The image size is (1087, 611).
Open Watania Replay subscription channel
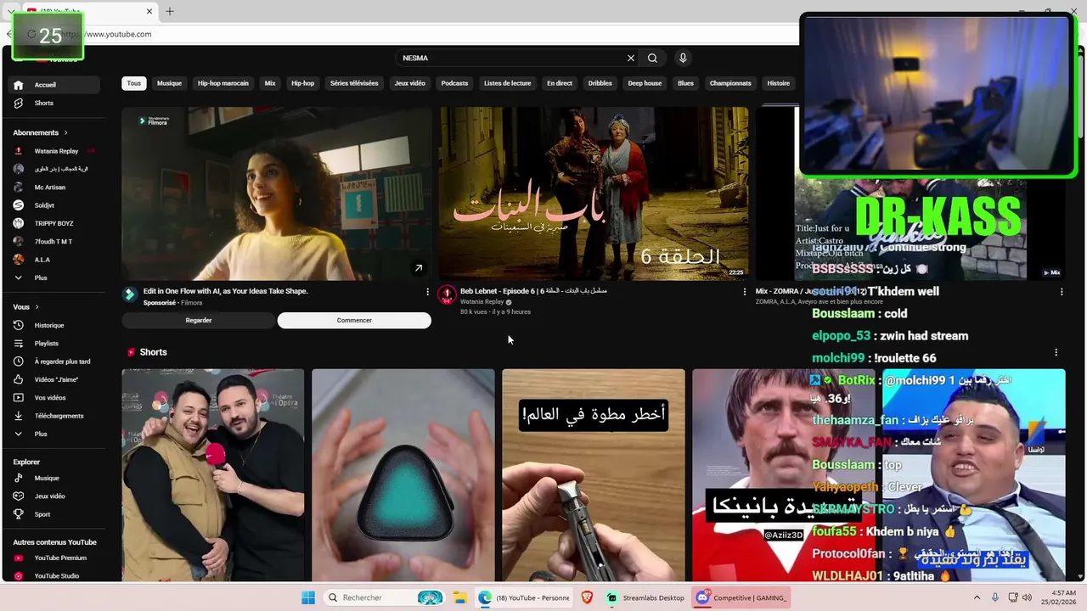coord(54,151)
